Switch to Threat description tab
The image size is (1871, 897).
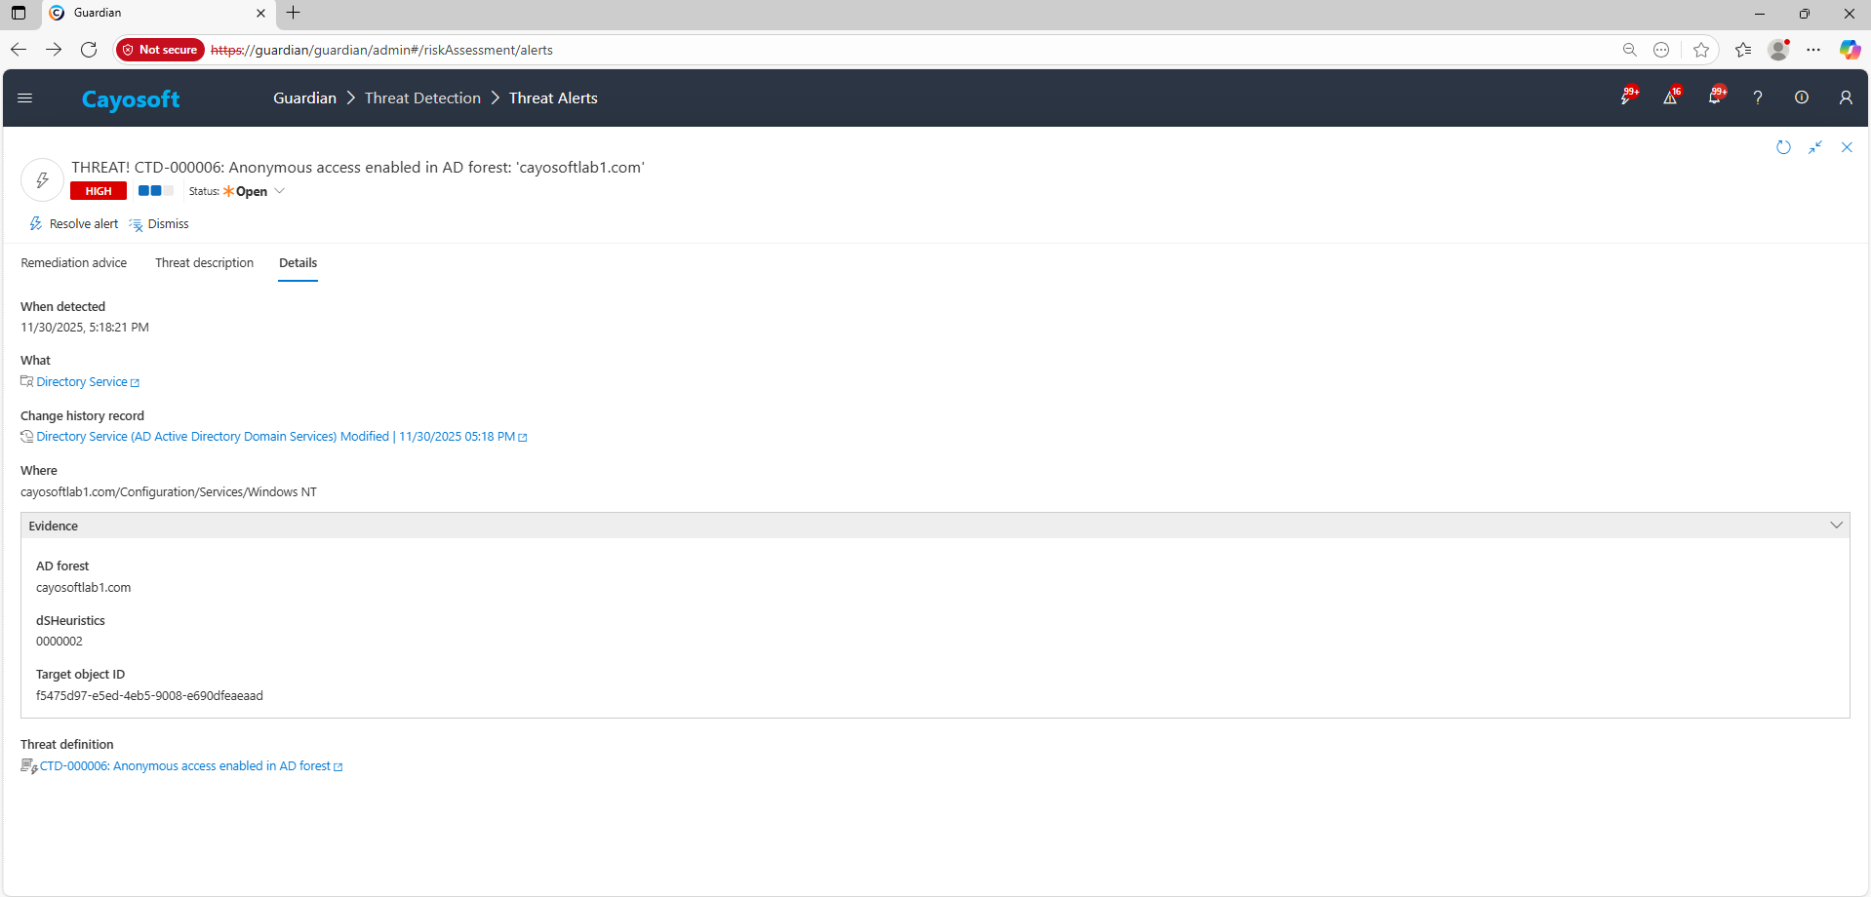[204, 263]
